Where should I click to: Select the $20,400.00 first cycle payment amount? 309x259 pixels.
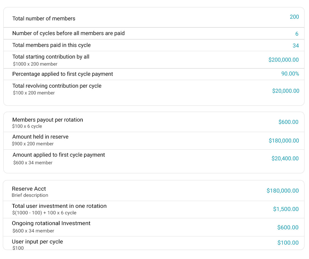(285, 159)
